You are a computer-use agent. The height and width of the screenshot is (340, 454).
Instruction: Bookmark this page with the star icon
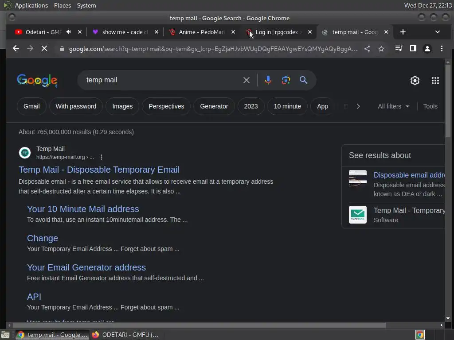[381, 49]
